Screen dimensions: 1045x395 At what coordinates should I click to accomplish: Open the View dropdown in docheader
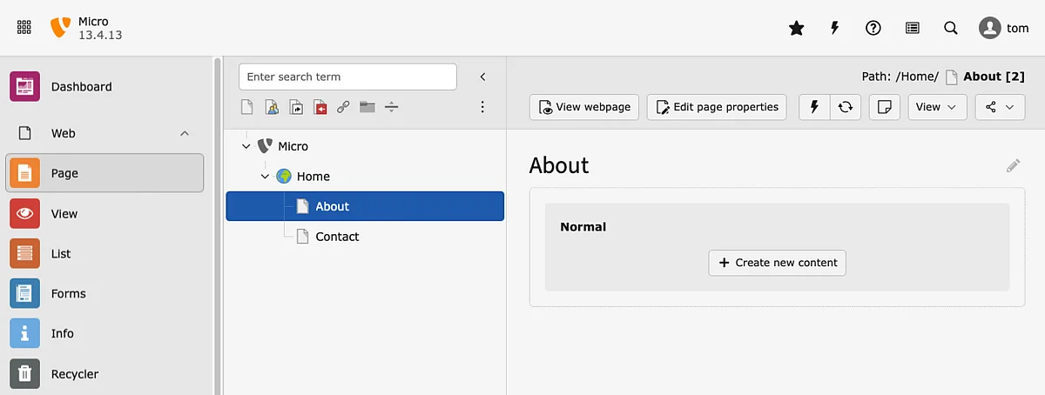pyautogui.click(x=938, y=107)
